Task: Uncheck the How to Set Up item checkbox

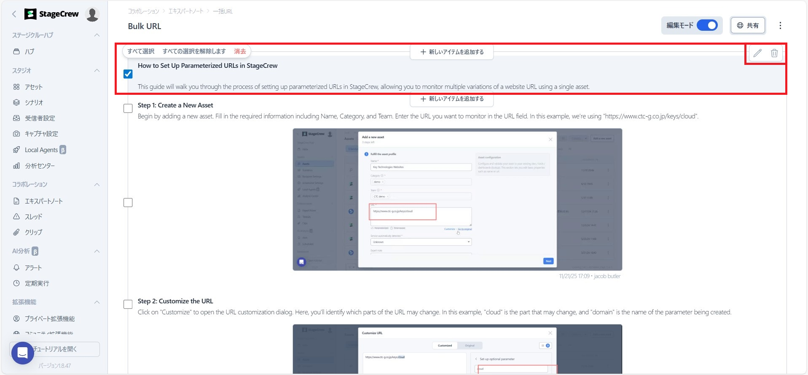Action: (128, 74)
